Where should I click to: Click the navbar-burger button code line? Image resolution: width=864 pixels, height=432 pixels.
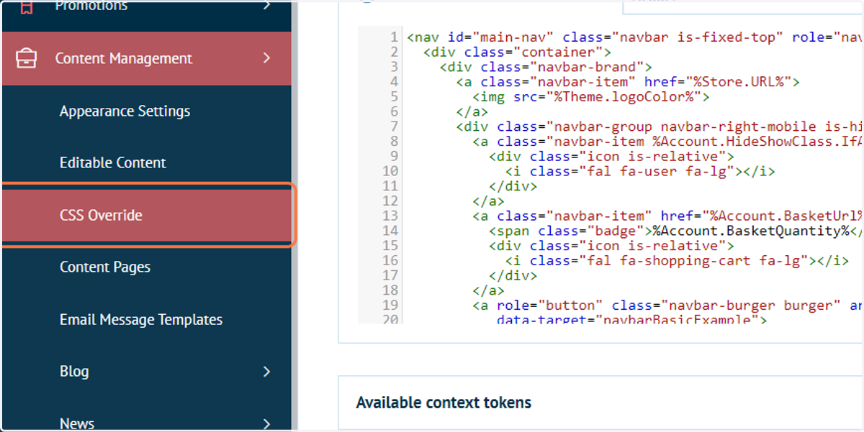(x=667, y=305)
